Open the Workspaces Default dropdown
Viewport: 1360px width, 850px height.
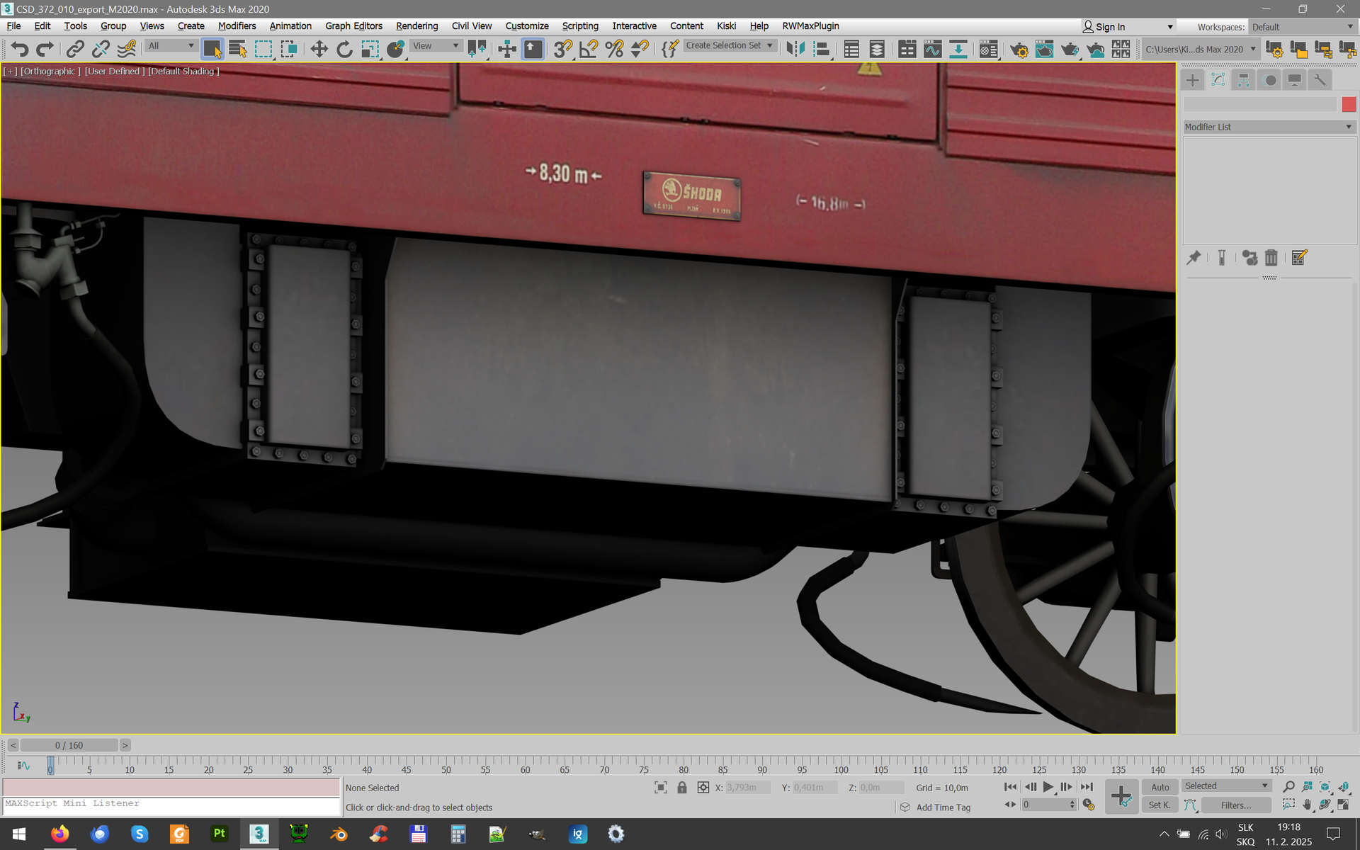pyautogui.click(x=1302, y=27)
